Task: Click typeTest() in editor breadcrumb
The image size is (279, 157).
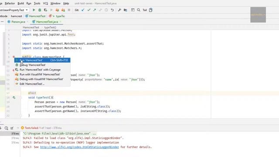Action: click(x=50, y=27)
